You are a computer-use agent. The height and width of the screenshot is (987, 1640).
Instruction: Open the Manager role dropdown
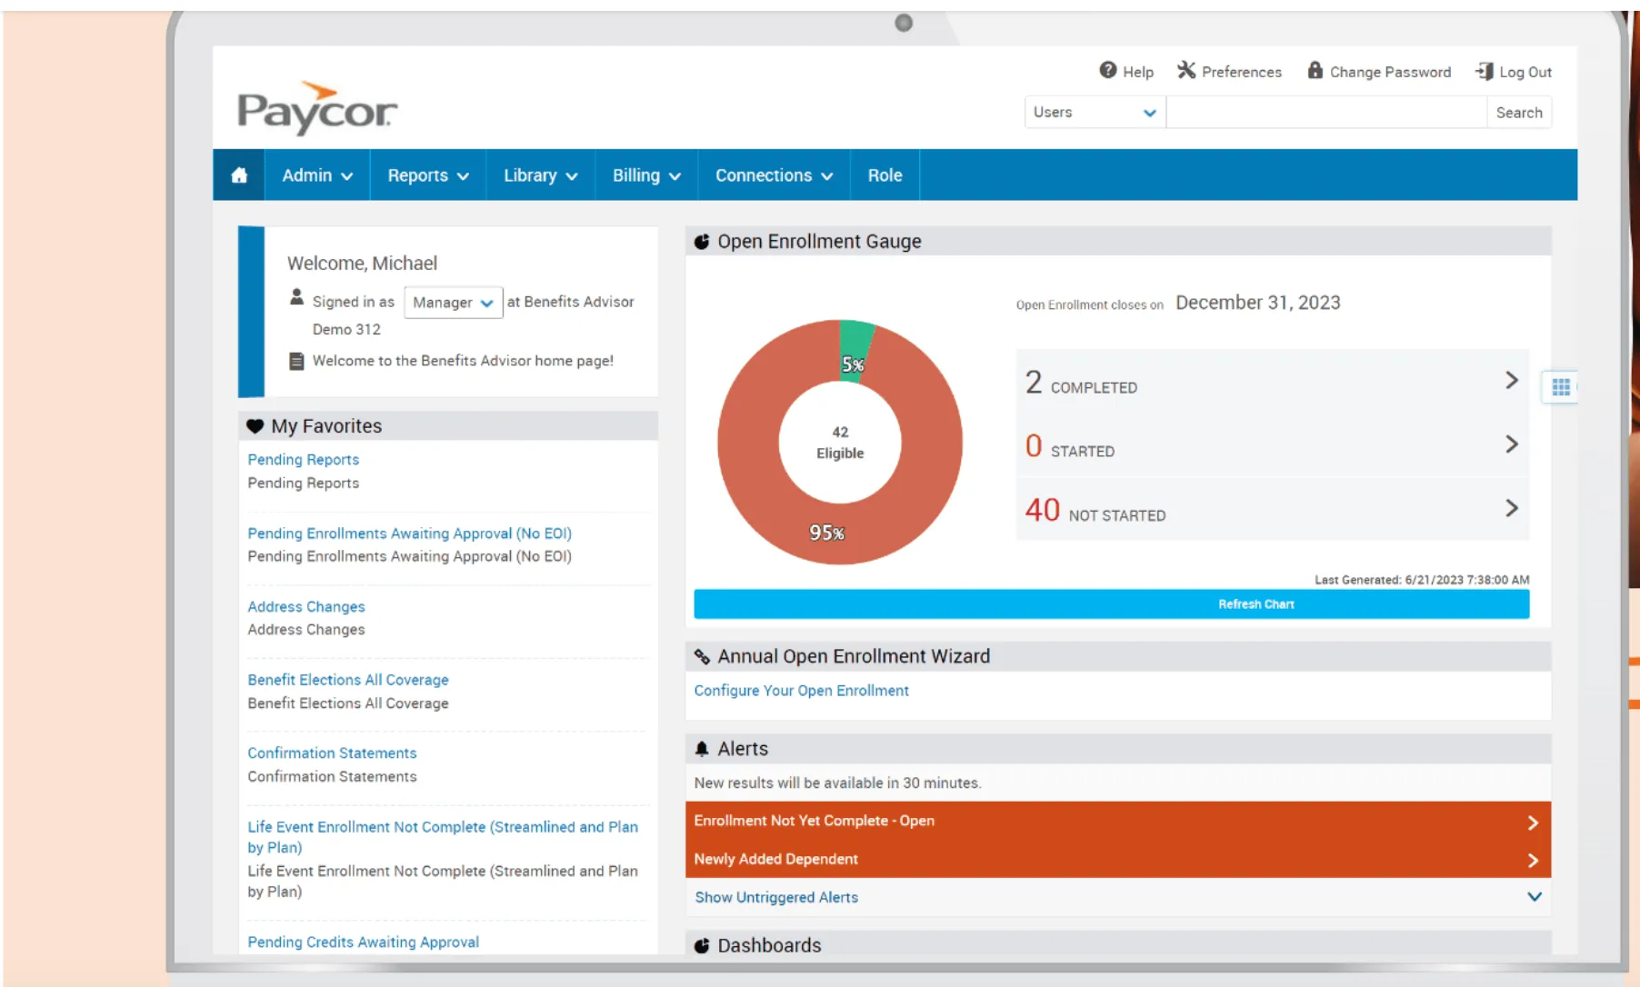point(453,303)
